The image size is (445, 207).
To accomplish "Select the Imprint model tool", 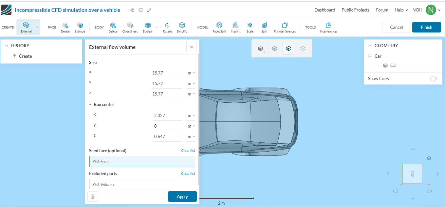I will [x=235, y=27].
